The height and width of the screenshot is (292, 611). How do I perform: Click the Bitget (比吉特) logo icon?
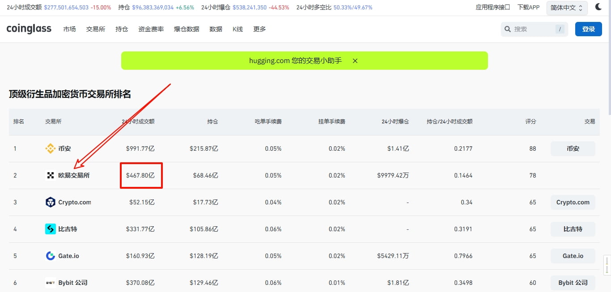coord(50,229)
